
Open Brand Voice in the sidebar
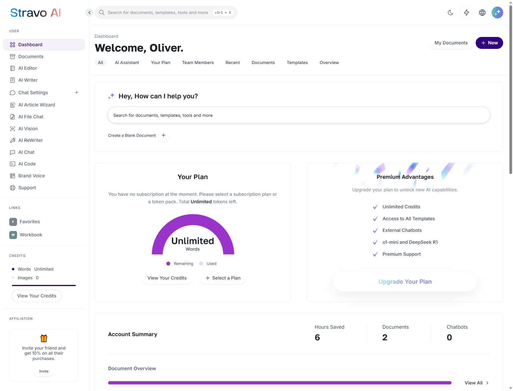click(31, 176)
